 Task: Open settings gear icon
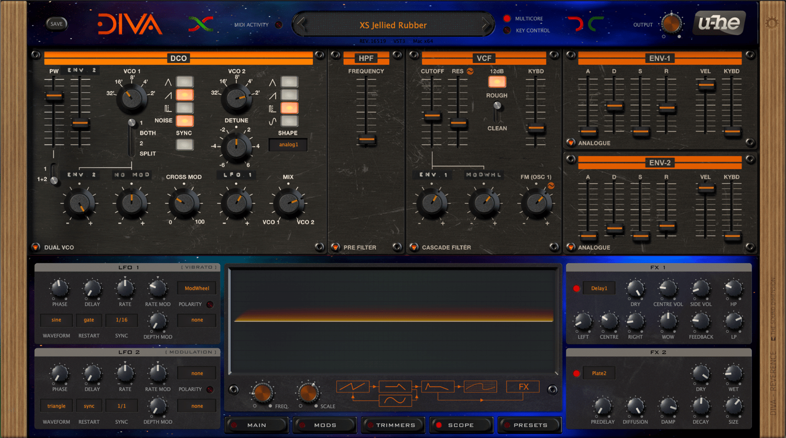pyautogui.click(x=772, y=23)
